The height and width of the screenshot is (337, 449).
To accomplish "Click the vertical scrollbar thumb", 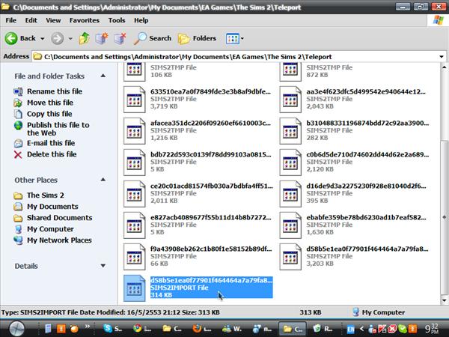I will coord(444,218).
